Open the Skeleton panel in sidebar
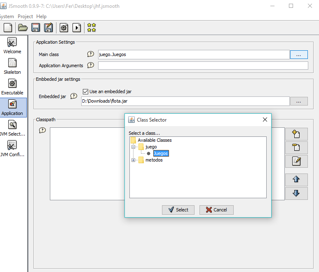The height and width of the screenshot is (272, 319). pos(12,66)
